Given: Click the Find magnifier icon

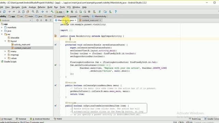Looking at the screenshot, I should click(33, 12).
